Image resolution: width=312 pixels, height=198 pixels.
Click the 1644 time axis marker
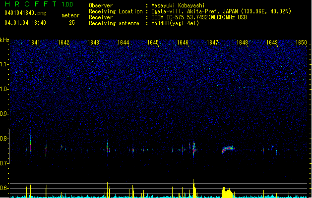click(x=124, y=43)
